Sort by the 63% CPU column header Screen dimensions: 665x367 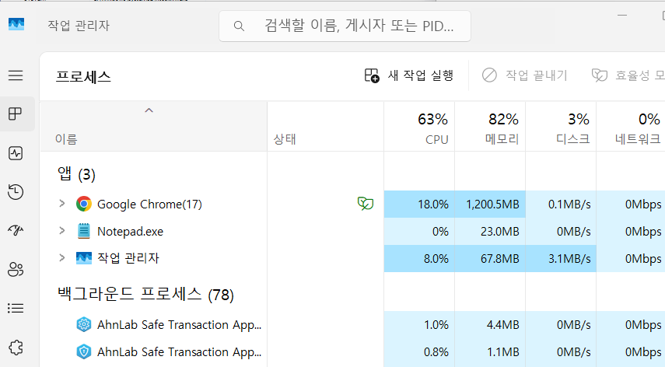(x=419, y=127)
